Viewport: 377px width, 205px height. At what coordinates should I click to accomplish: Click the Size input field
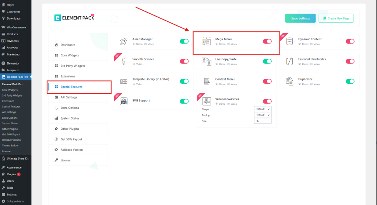coord(263,121)
